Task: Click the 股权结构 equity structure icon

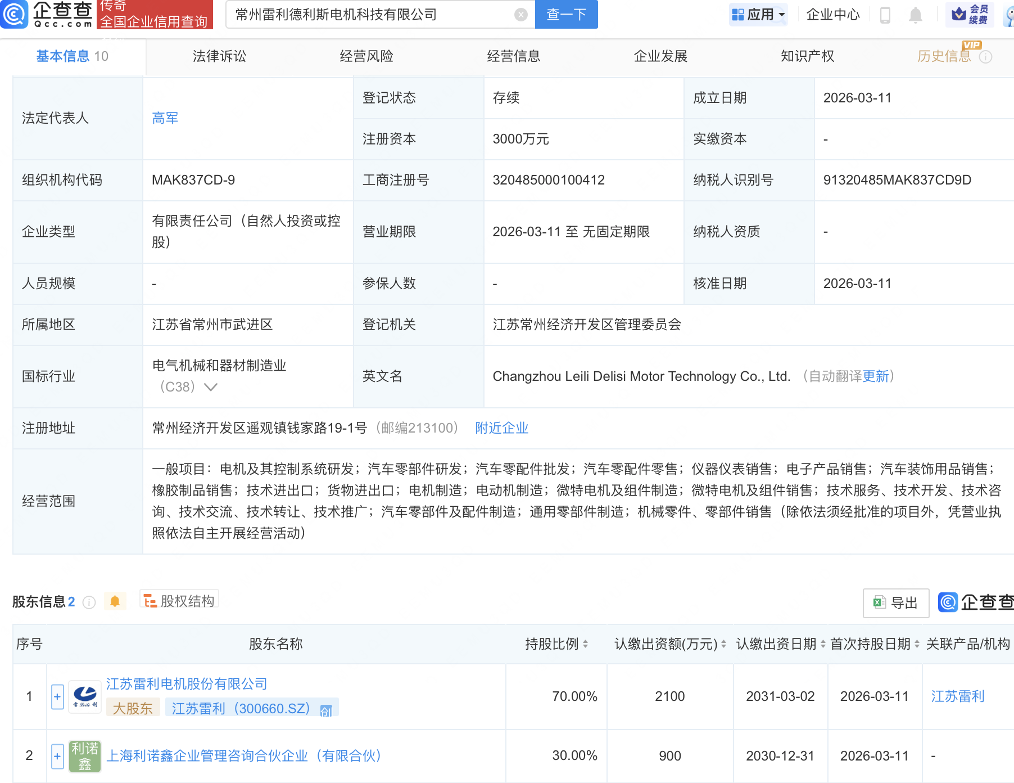Action: [x=150, y=601]
